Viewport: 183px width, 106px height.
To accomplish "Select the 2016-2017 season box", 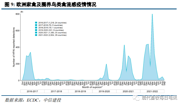I will click(x=32, y=91).
